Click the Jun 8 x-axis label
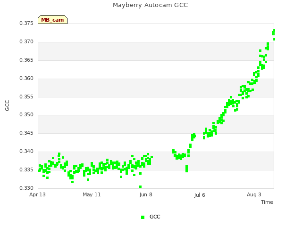This screenshot has width=302, height=226. pos(146,194)
